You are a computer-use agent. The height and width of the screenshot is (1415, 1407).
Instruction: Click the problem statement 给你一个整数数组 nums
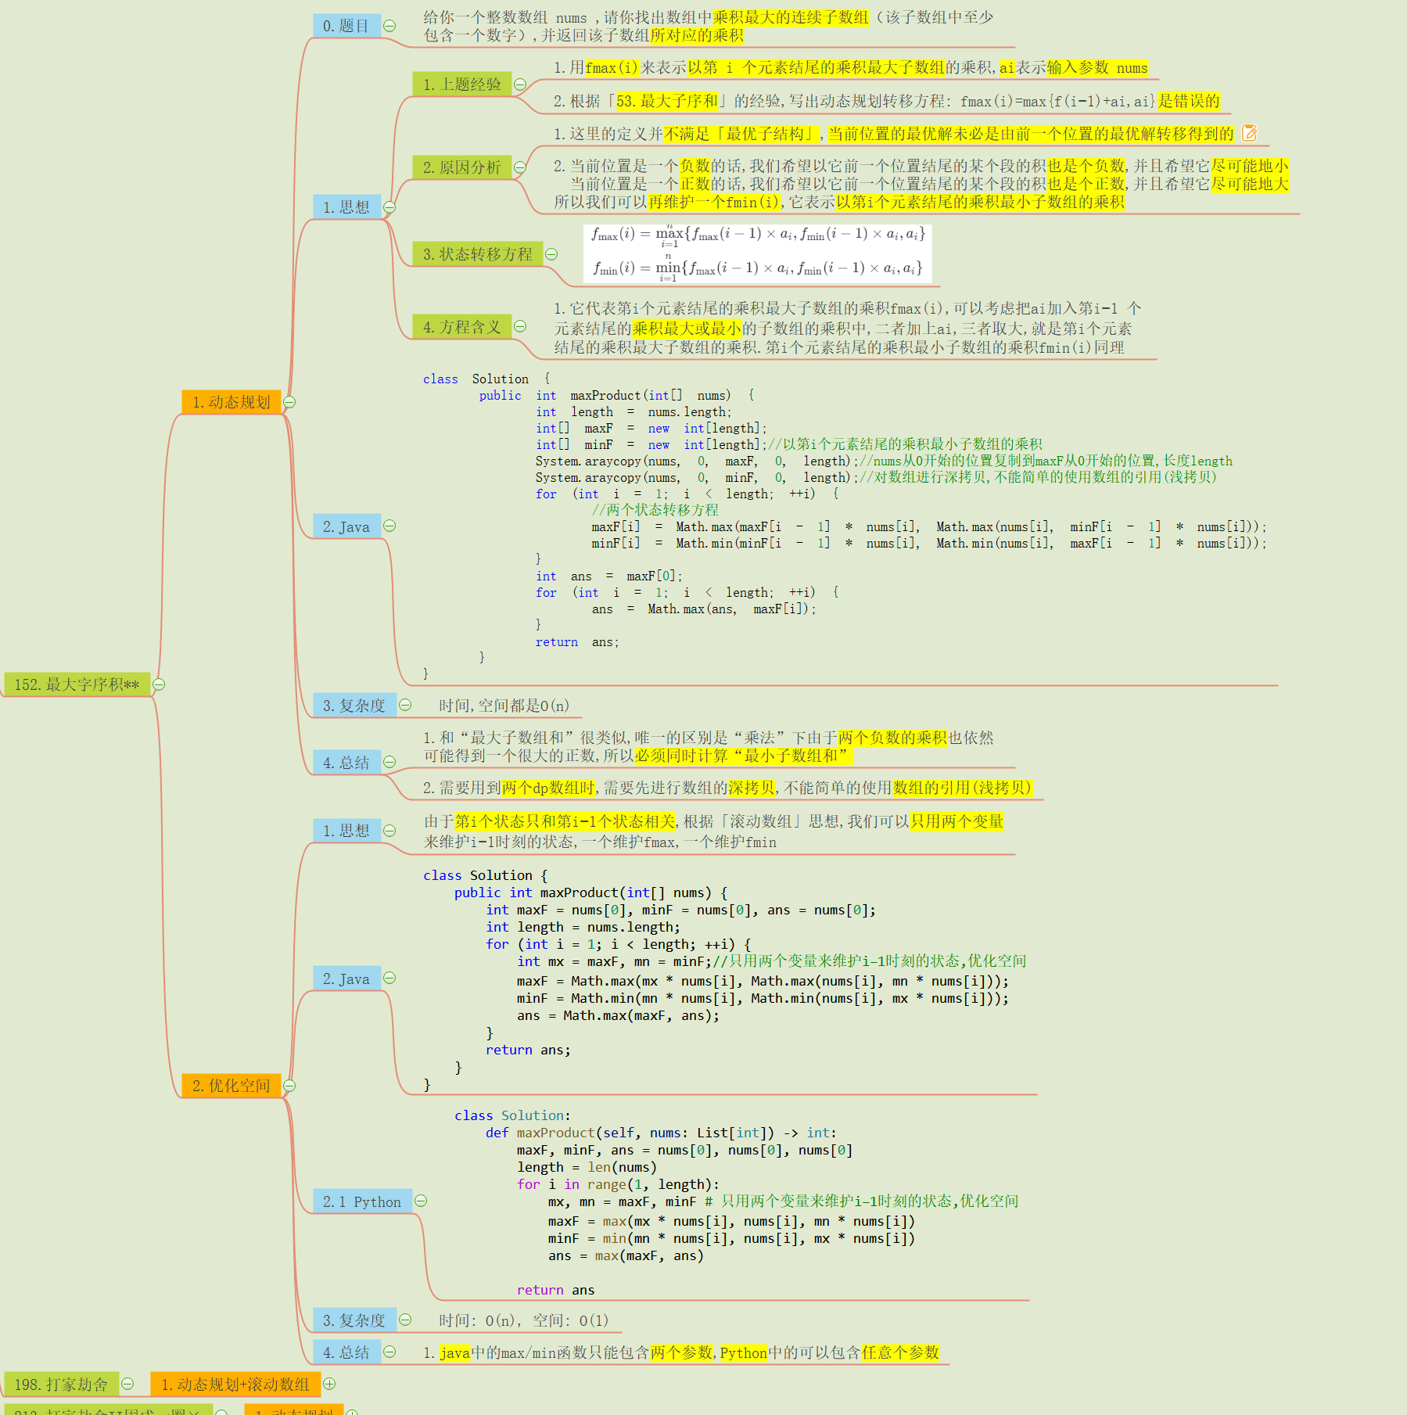coord(708,26)
